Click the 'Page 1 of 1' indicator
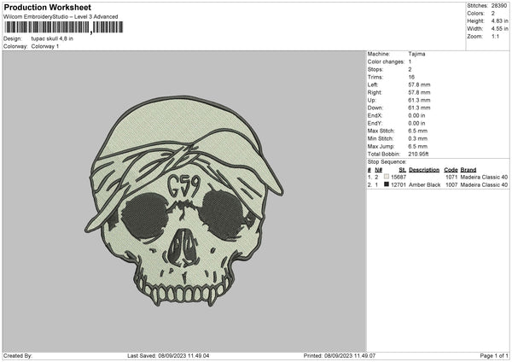 (x=494, y=356)
